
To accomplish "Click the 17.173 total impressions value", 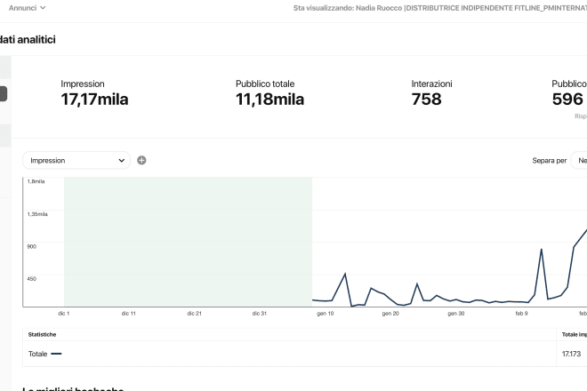I will (571, 354).
